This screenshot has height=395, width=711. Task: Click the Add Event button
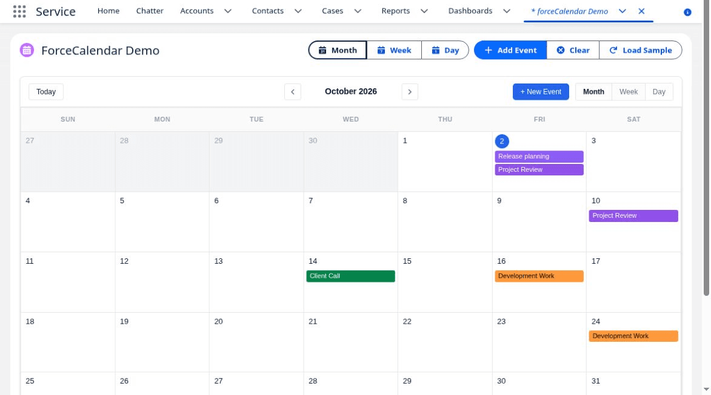coord(510,50)
